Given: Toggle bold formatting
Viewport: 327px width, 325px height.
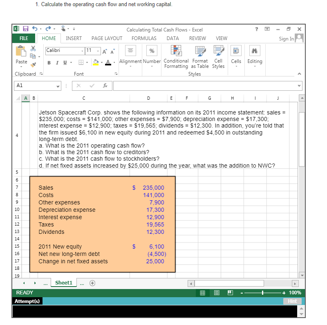Looking at the screenshot, I should 49,62.
